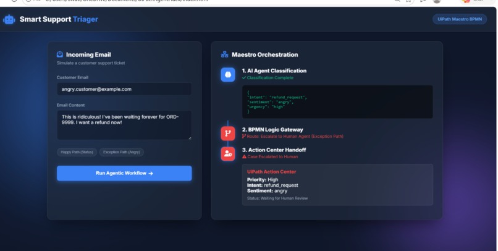Click the AI Agent Classification brain icon
Screen dimensions: 498x251
(228, 75)
